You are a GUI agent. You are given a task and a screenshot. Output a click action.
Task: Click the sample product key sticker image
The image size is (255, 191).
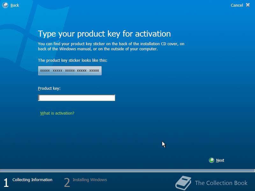point(70,71)
